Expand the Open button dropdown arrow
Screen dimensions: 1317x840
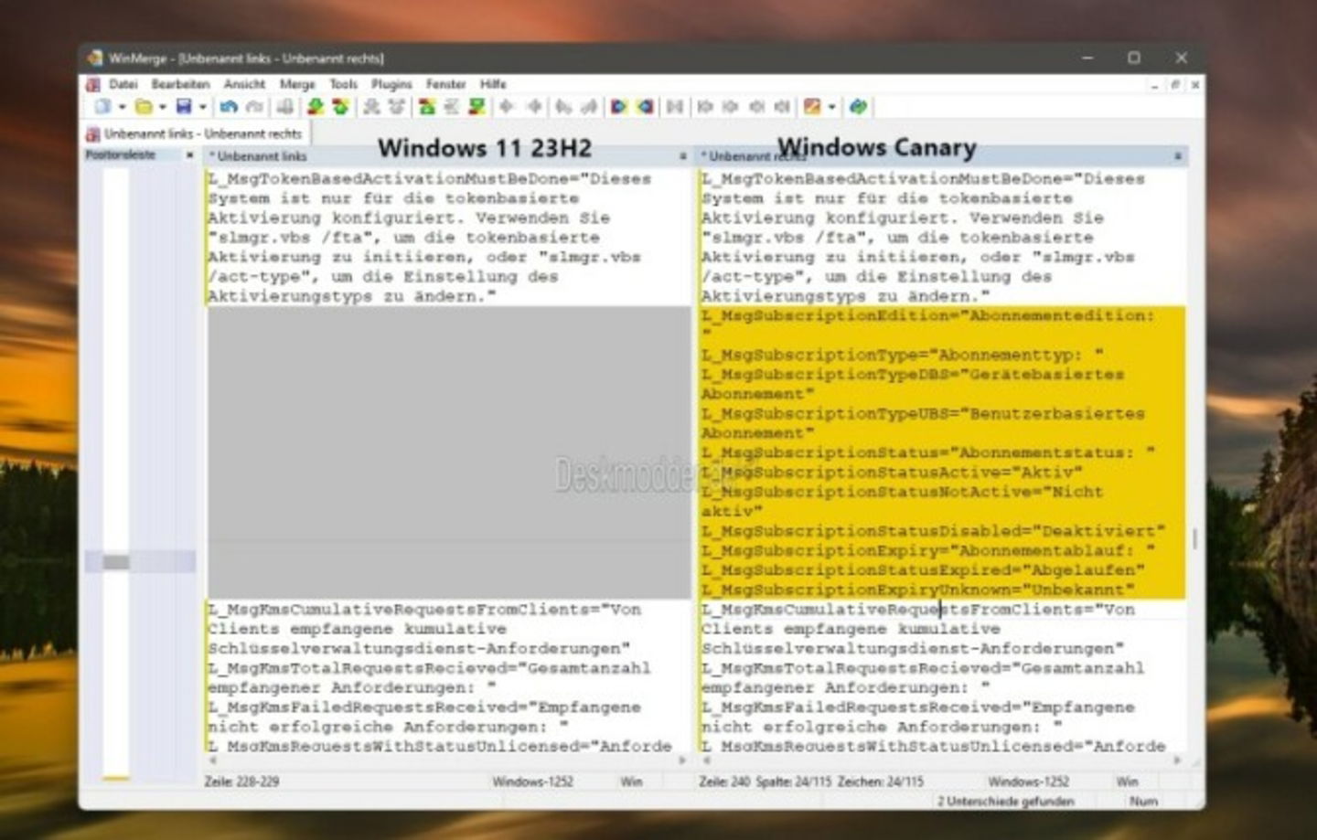[162, 108]
